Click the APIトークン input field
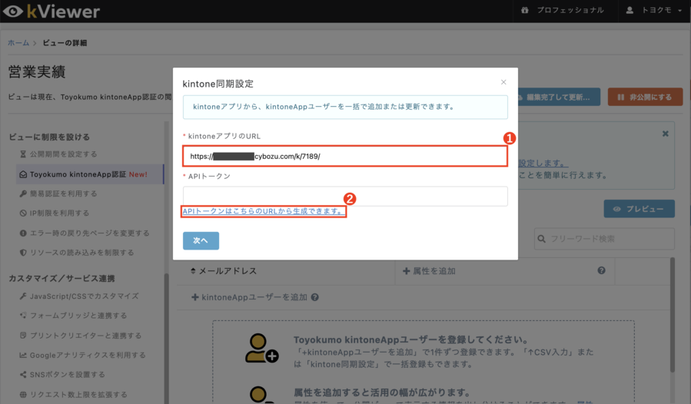The image size is (691, 404). click(x=345, y=196)
